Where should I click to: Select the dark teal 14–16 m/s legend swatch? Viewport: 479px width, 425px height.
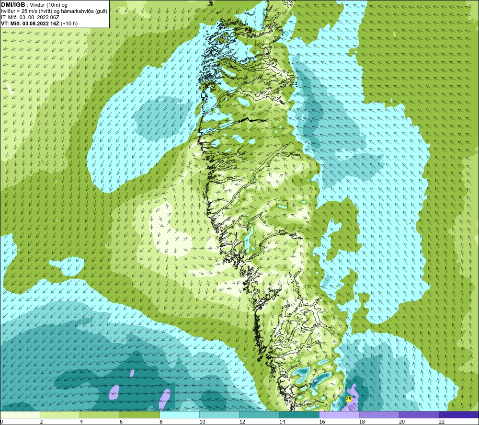pos(299,414)
